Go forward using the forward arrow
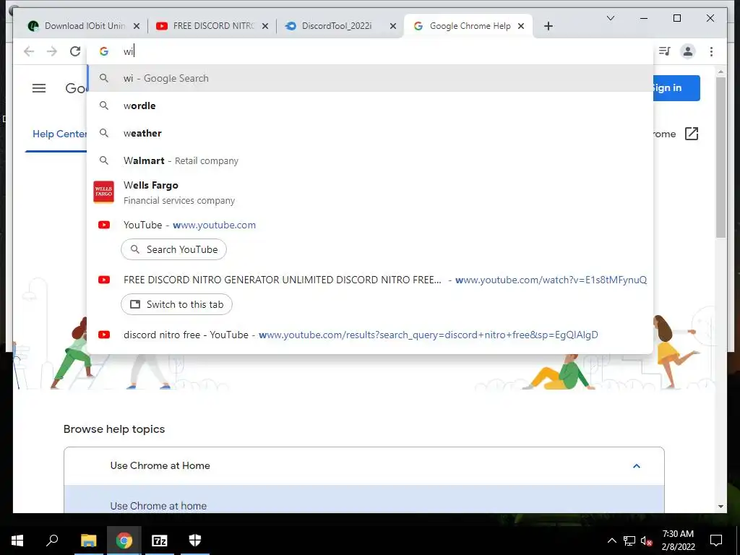The height and width of the screenshot is (555, 740). pyautogui.click(x=52, y=51)
